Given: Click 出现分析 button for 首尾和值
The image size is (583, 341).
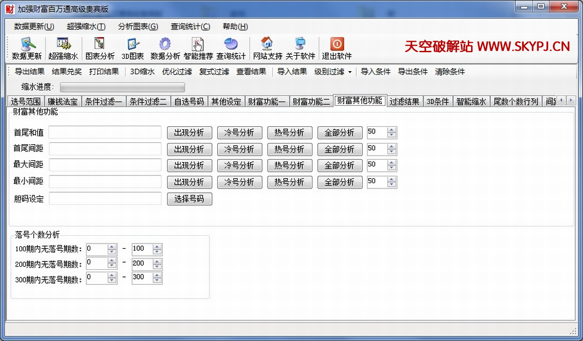Looking at the screenshot, I should coord(189,133).
